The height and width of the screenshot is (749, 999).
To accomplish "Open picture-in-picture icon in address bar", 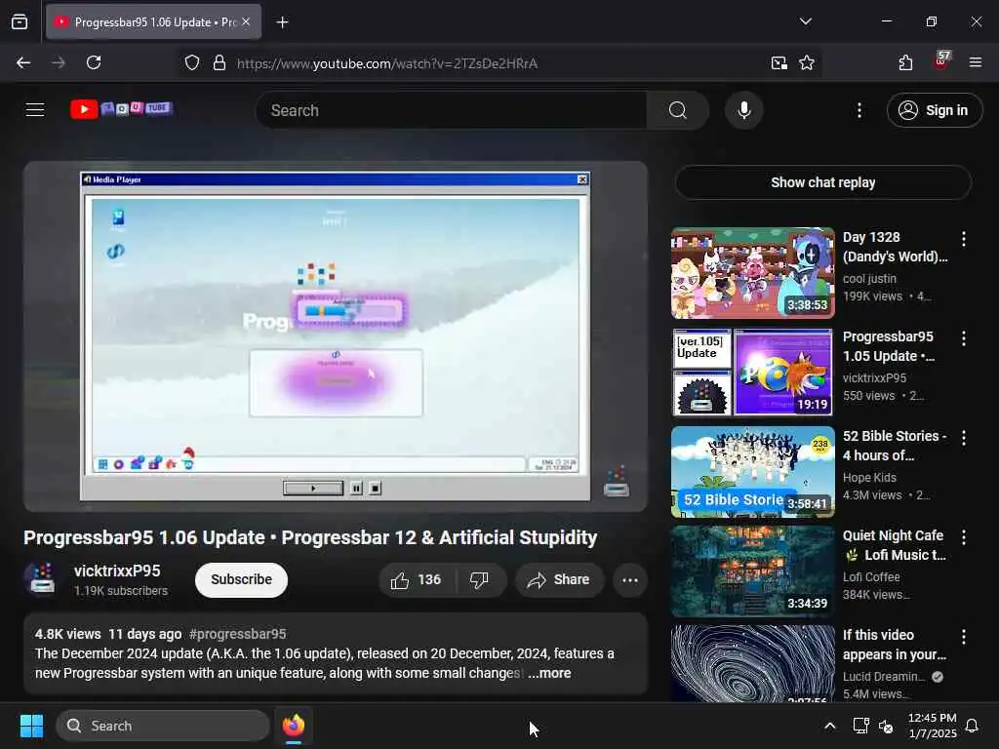I will point(779,62).
